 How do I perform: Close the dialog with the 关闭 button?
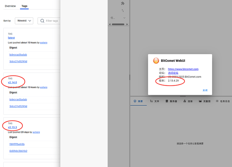pyautogui.click(x=205, y=90)
